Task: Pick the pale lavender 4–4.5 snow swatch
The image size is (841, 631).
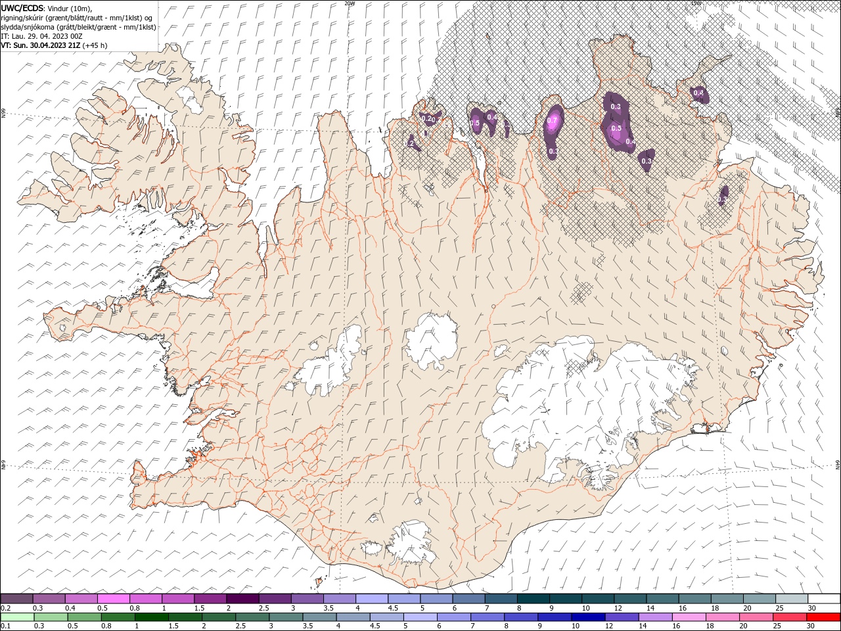Action: 372,599
